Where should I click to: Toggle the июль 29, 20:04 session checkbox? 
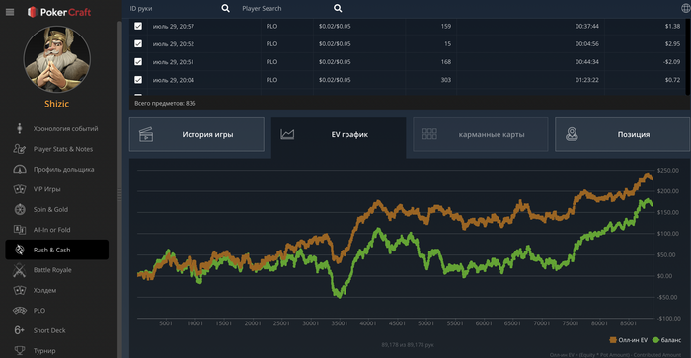[138, 80]
